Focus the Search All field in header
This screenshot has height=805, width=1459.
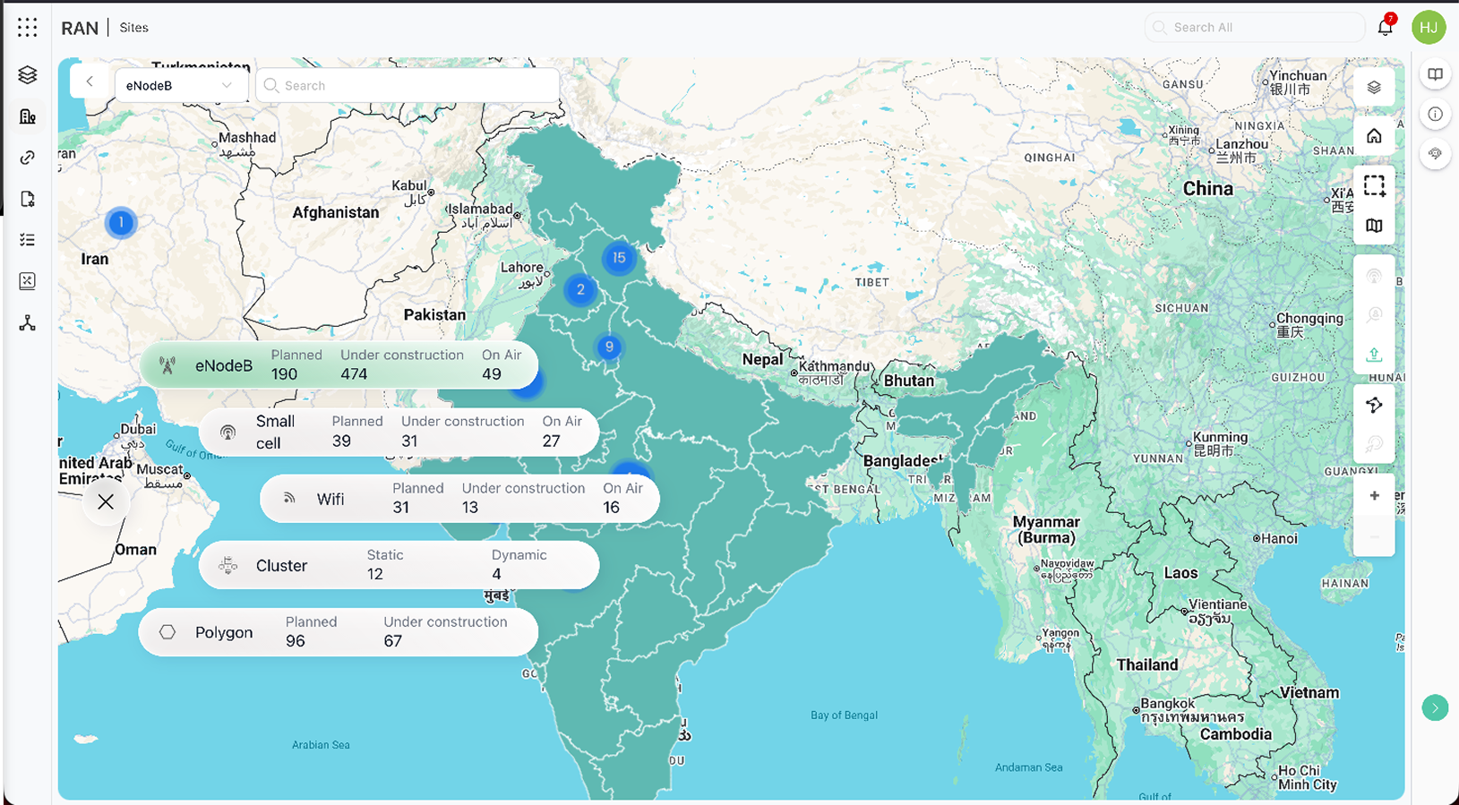[x=1254, y=28]
